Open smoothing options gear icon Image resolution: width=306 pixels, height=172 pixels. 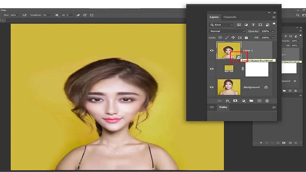[57, 15]
